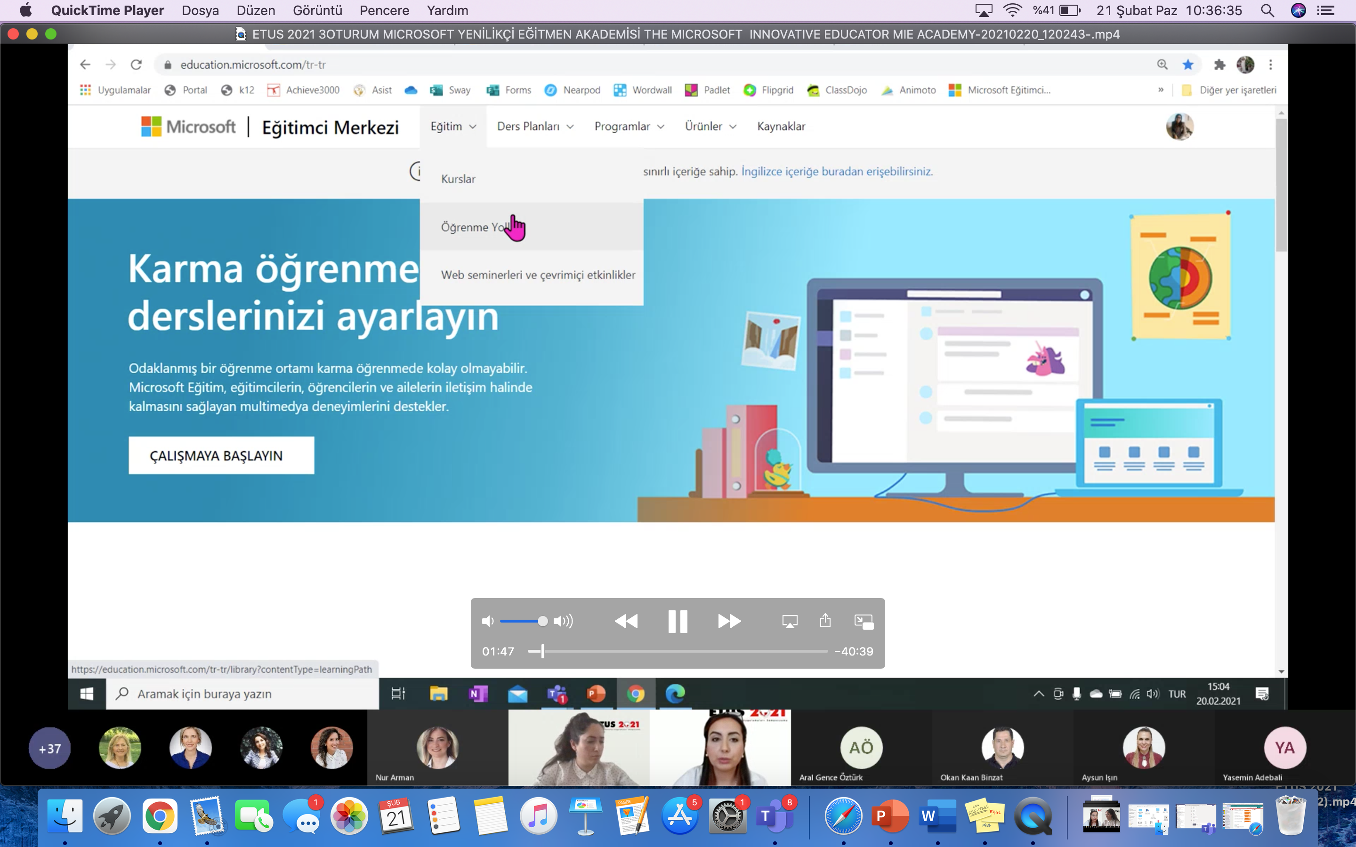This screenshot has width=1356, height=847.
Task: Click the Spotlight search icon in menu bar
Action: point(1267,10)
